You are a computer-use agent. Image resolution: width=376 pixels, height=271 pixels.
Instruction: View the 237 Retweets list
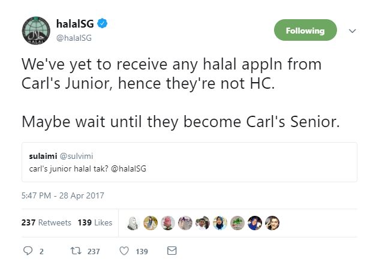point(46,222)
